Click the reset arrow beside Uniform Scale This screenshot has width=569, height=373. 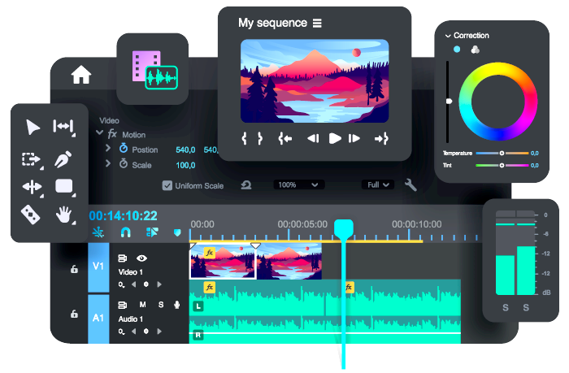pyautogui.click(x=246, y=185)
